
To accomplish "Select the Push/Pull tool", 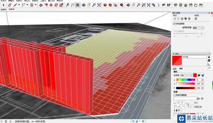I will click(41, 5).
